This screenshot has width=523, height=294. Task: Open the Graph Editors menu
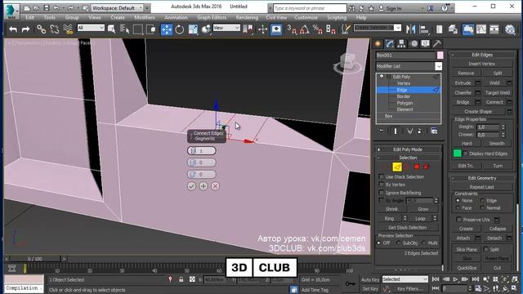[x=212, y=17]
